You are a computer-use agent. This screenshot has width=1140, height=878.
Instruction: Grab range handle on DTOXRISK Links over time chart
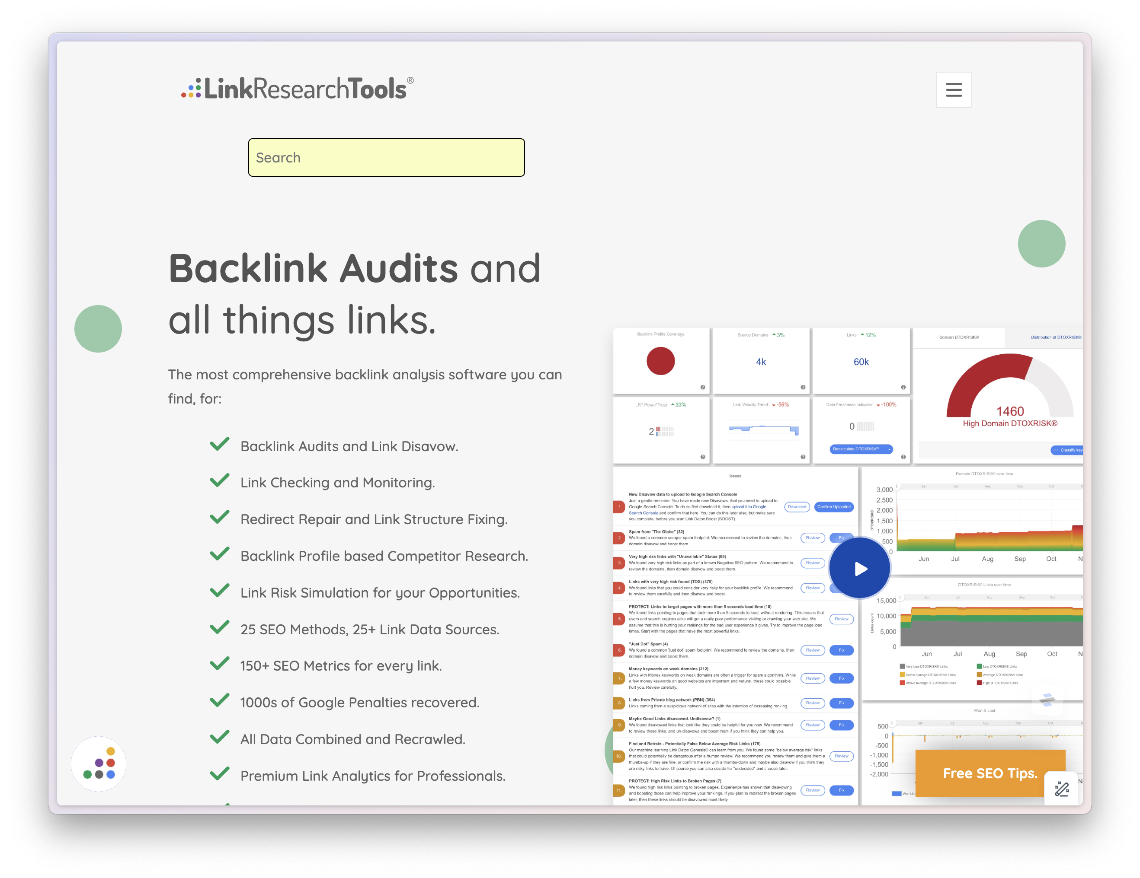pyautogui.click(x=900, y=598)
